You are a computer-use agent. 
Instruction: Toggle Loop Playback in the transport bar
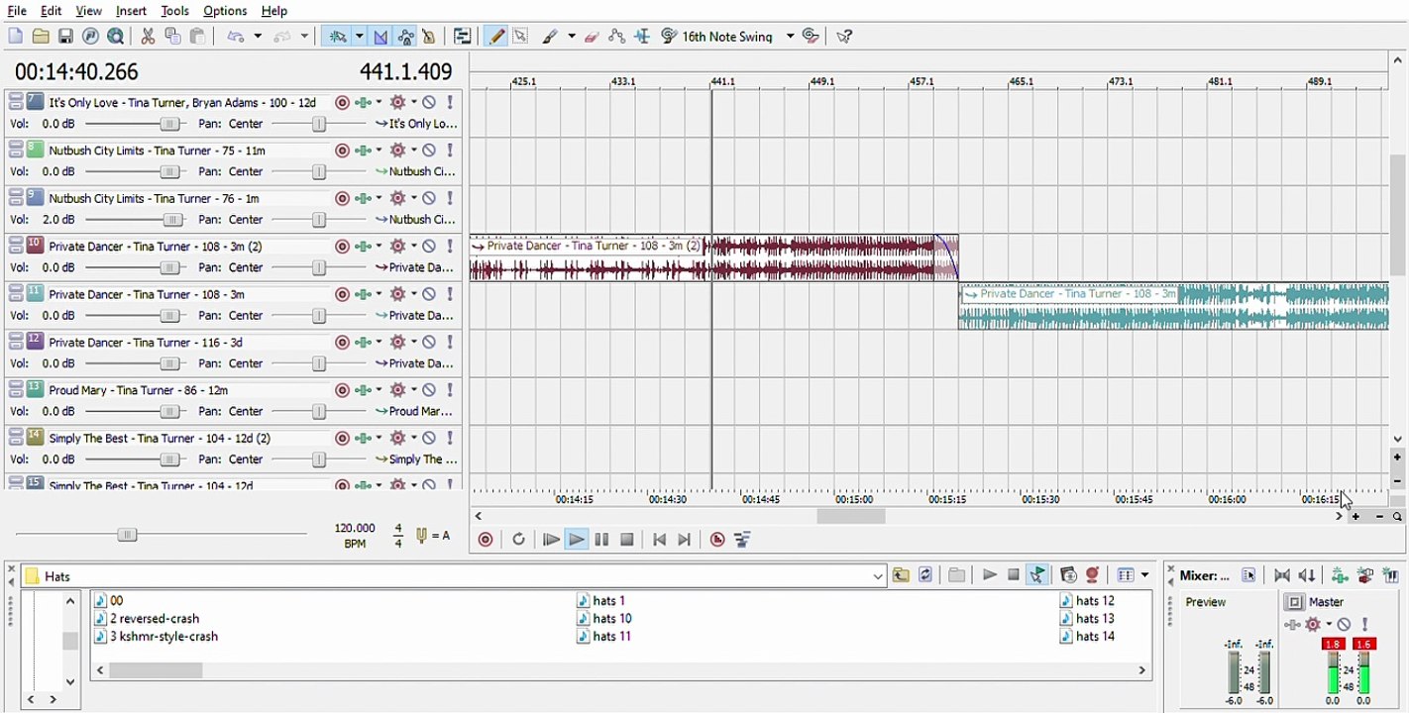[518, 540]
